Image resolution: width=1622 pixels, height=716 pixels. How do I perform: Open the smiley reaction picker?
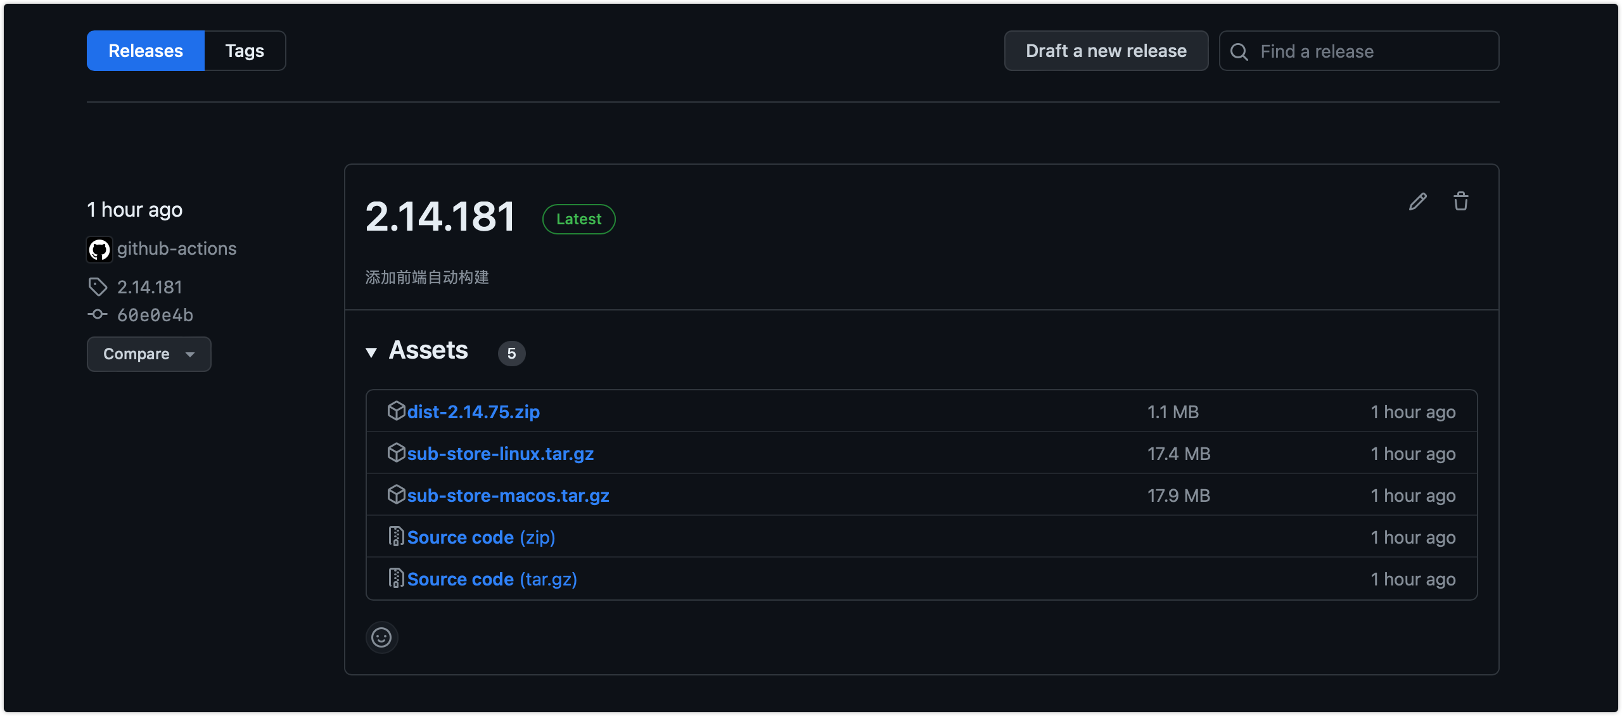coord(381,637)
